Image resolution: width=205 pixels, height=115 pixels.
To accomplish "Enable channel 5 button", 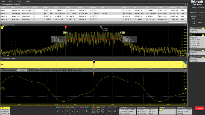I will (72, 110).
